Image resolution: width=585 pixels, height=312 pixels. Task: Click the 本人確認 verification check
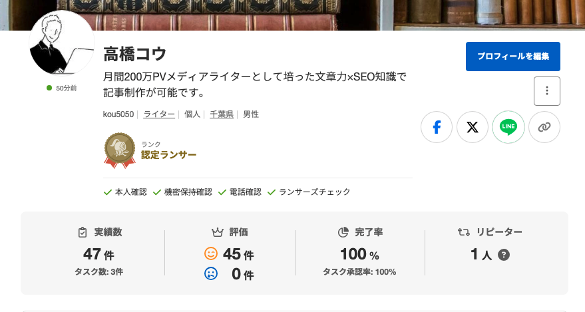tap(125, 192)
